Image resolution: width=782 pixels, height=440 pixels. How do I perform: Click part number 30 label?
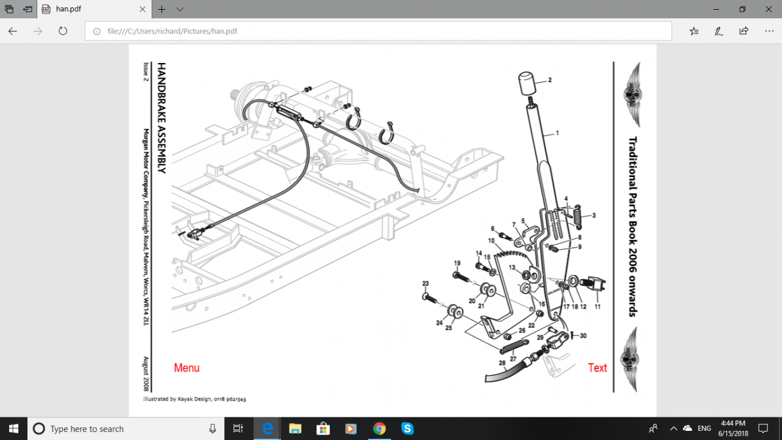coord(583,335)
